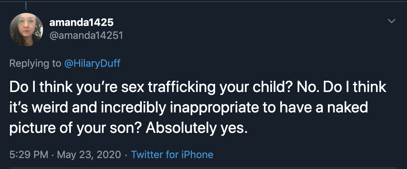Click the @amanda14251 handle
Image resolution: width=407 pixels, height=169 pixels.
tap(86, 35)
